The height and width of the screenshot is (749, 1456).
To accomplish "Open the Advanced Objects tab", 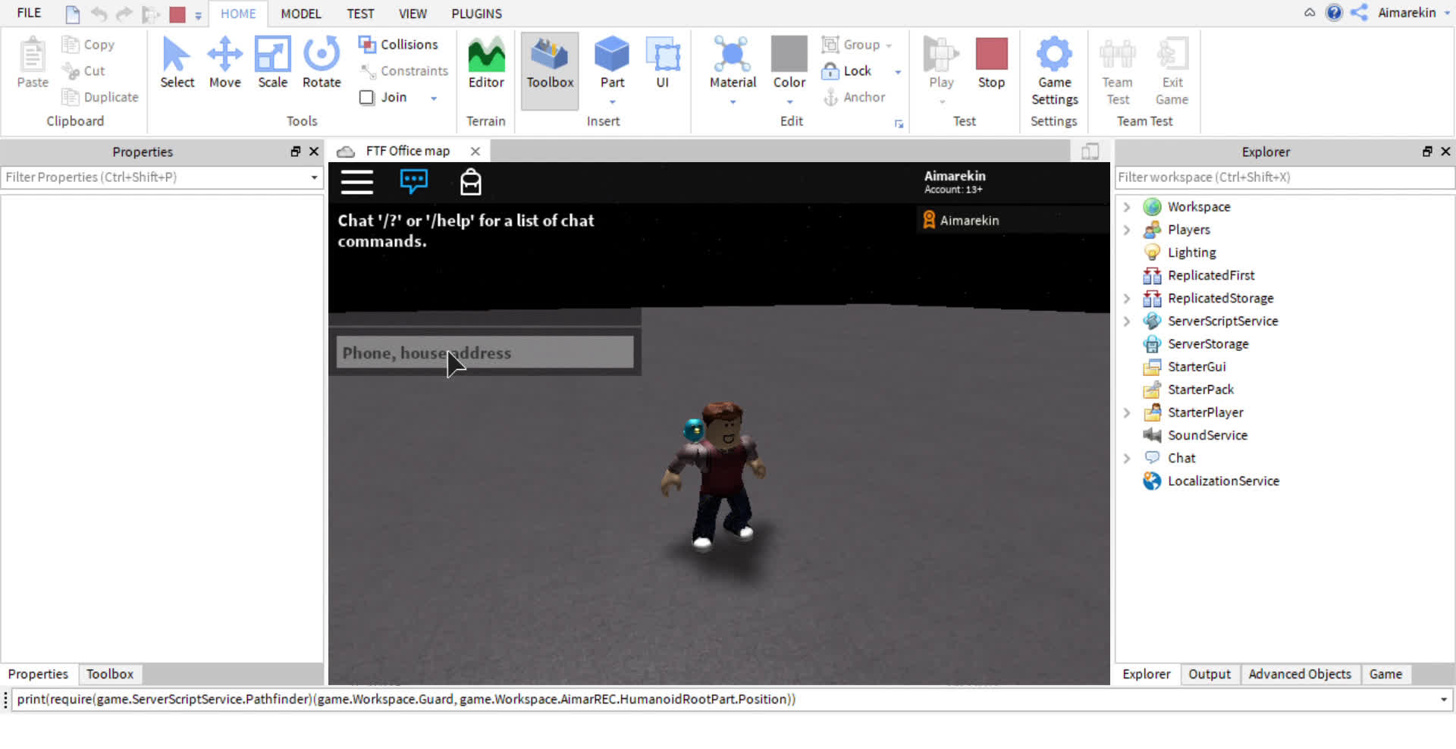I will click(x=1300, y=674).
